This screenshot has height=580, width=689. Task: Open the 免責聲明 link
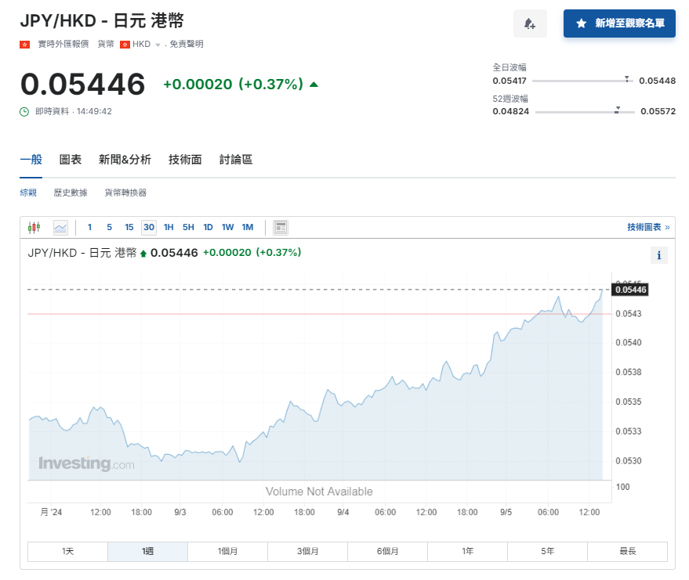pyautogui.click(x=188, y=45)
